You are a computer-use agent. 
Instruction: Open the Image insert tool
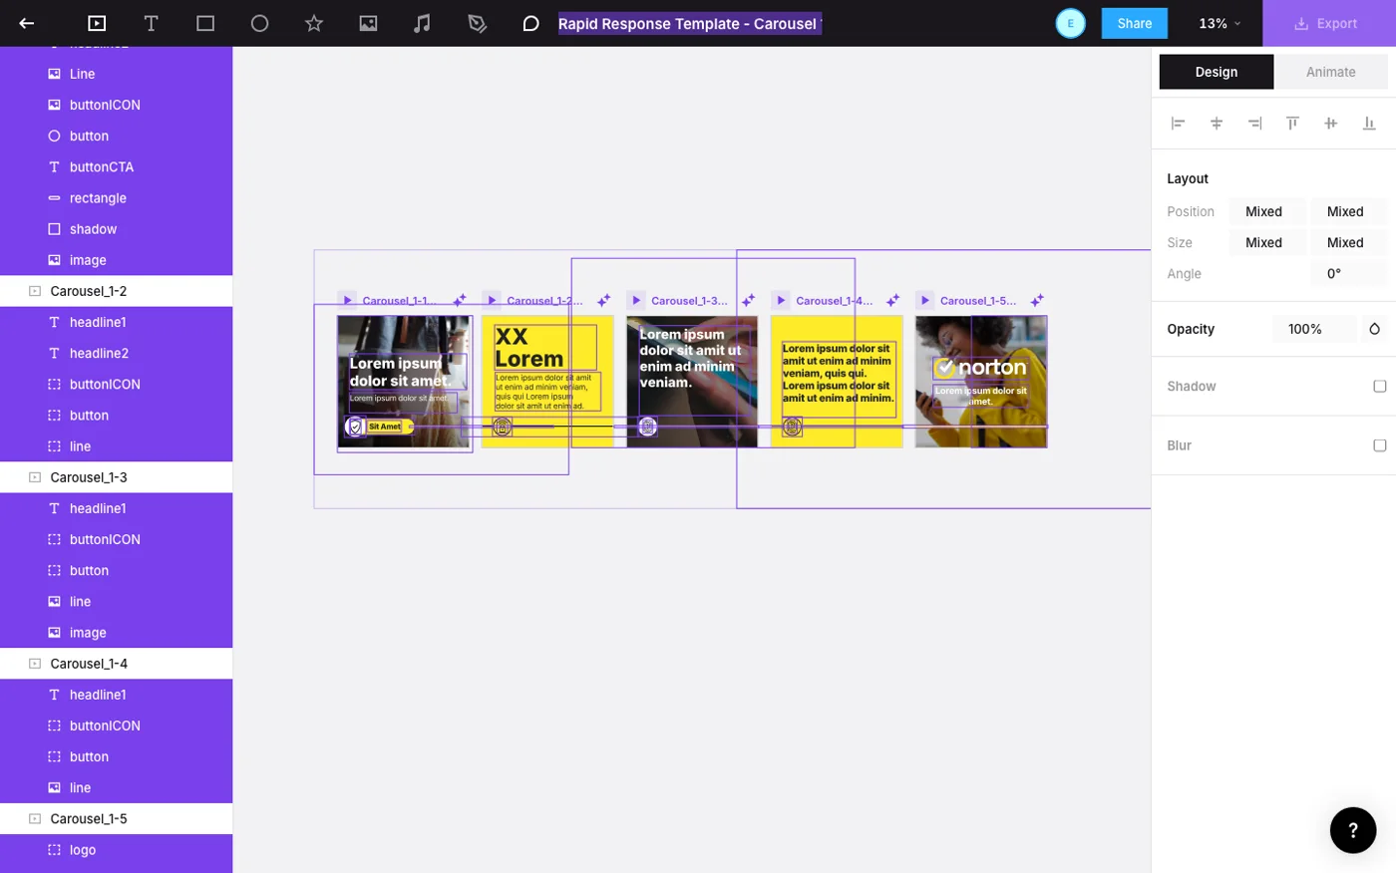click(368, 23)
